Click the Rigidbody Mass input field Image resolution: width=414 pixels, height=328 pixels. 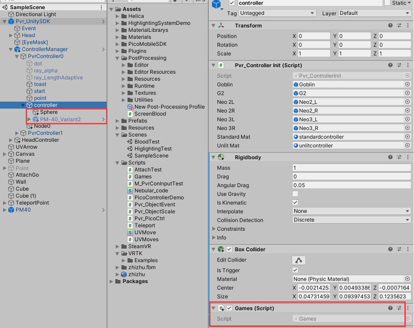coord(352,167)
